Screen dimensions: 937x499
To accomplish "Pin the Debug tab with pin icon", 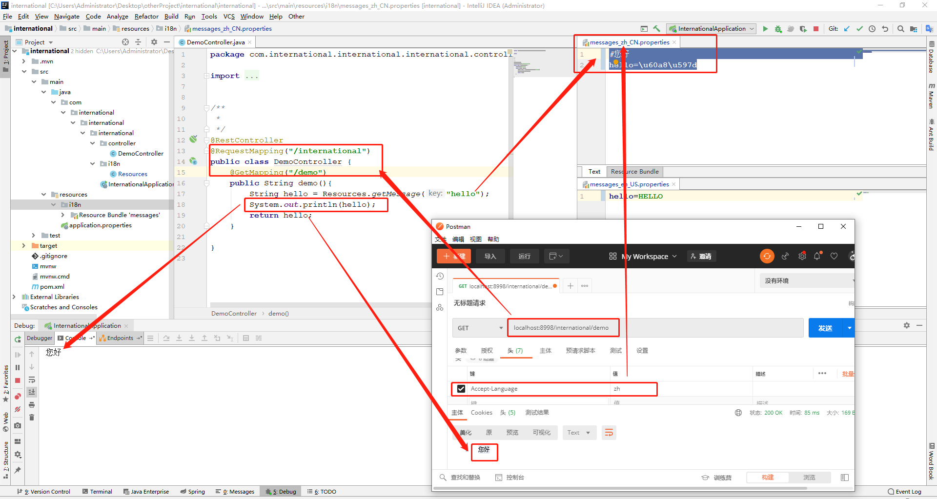I will 18,470.
